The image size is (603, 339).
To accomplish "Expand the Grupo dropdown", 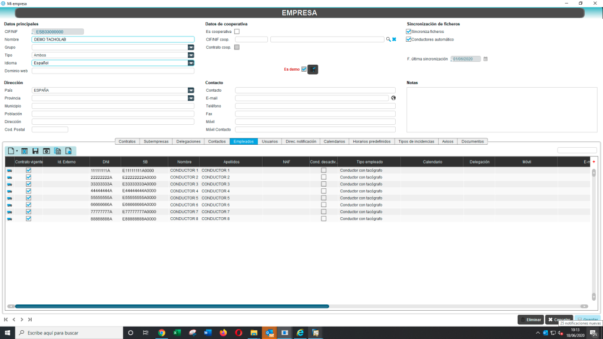I will pyautogui.click(x=191, y=47).
